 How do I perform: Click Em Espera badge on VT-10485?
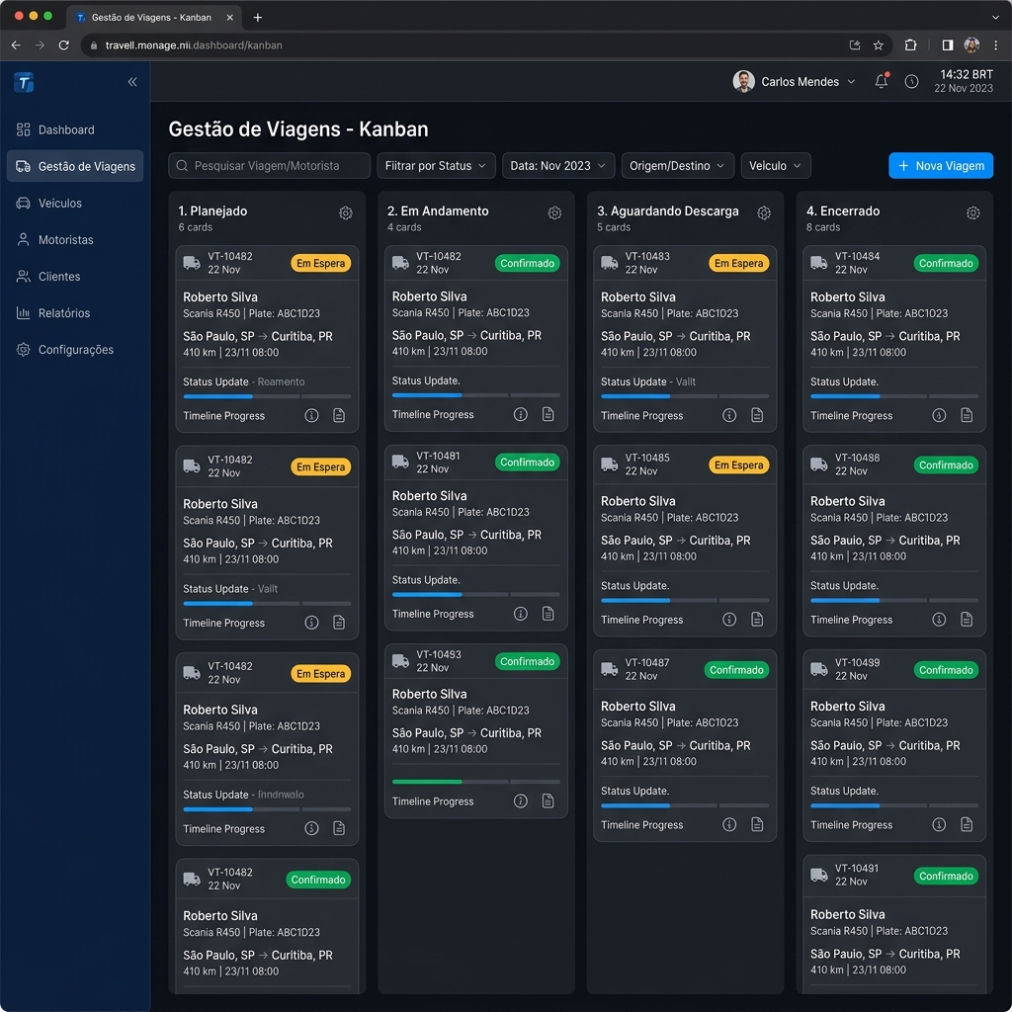[x=738, y=464]
